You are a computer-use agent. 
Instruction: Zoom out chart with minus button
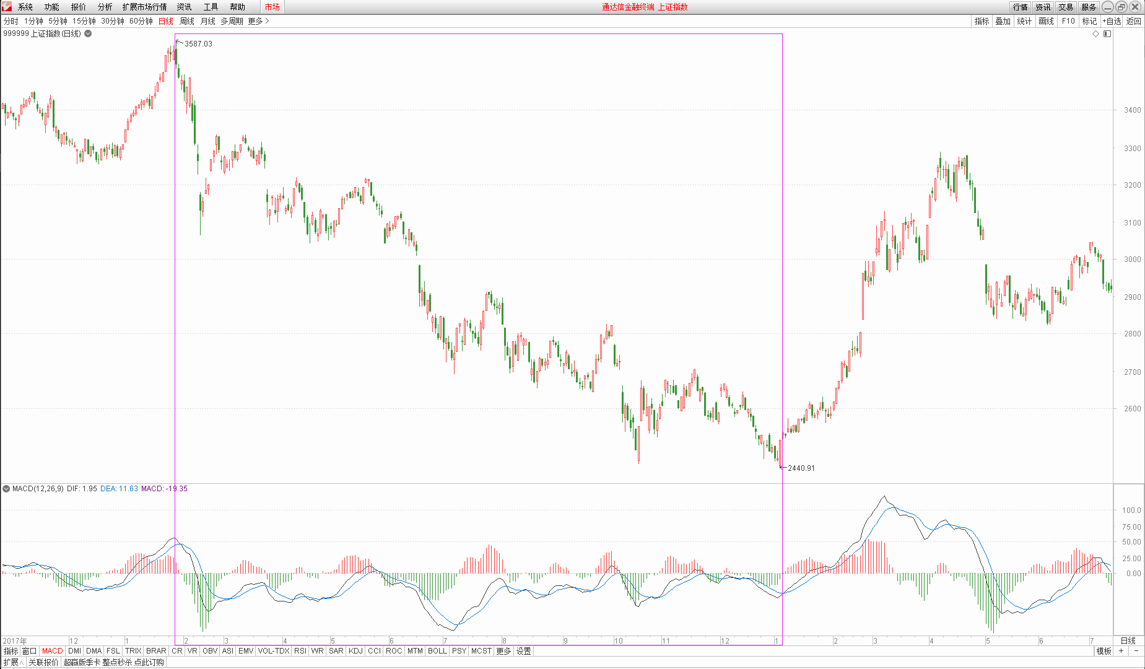(x=1136, y=651)
